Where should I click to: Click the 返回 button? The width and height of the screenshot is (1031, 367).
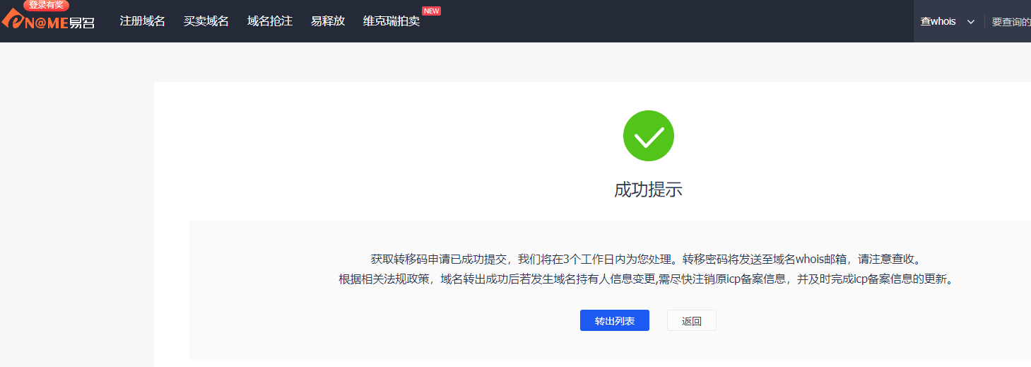coord(691,320)
